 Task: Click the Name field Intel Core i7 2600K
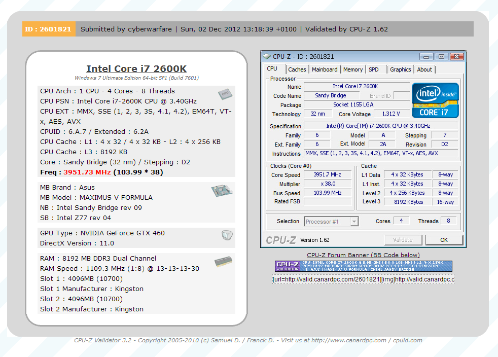click(357, 86)
